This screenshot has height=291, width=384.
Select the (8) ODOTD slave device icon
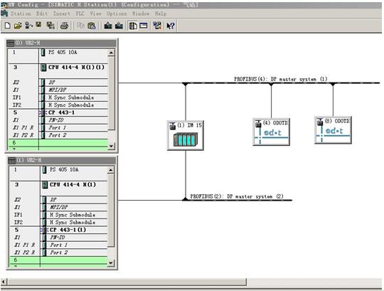click(333, 130)
